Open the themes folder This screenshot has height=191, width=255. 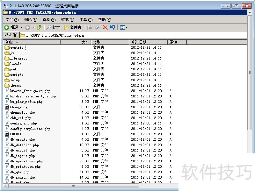[x=16, y=86]
